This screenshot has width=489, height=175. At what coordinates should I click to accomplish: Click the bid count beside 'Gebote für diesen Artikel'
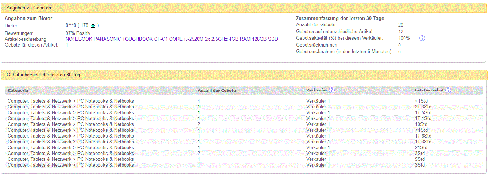(67, 45)
